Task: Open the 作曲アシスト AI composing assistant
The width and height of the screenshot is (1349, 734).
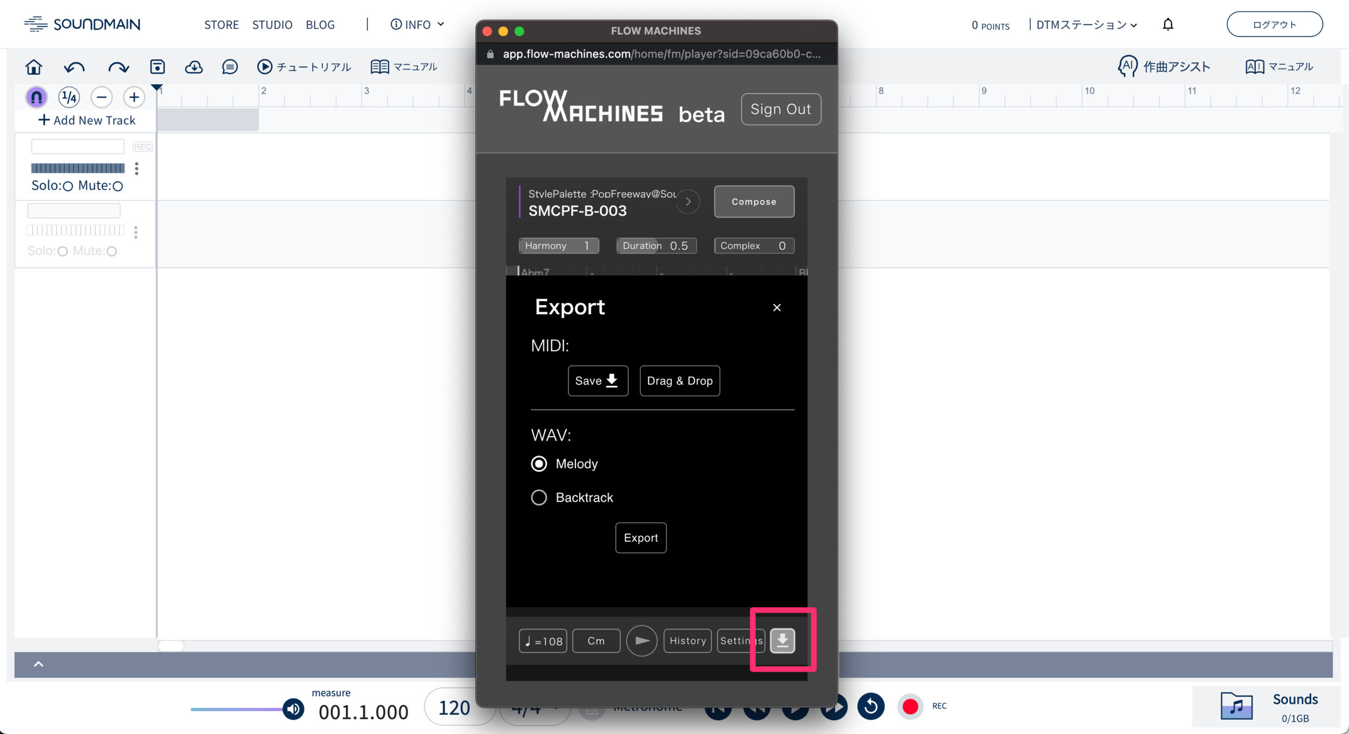Action: [x=1164, y=67]
